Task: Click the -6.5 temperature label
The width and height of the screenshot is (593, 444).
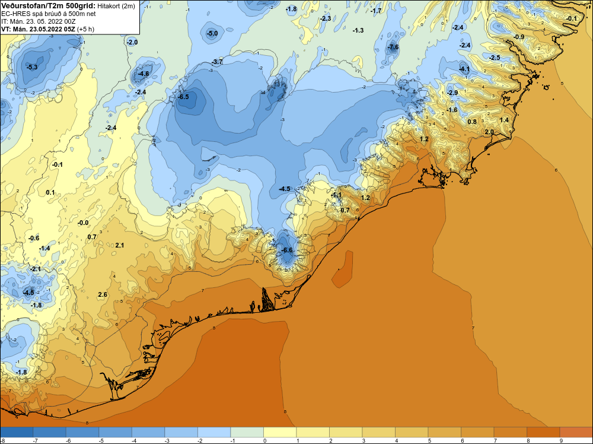Action: tap(183, 97)
